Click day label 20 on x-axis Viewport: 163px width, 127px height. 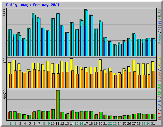tap(100, 124)
